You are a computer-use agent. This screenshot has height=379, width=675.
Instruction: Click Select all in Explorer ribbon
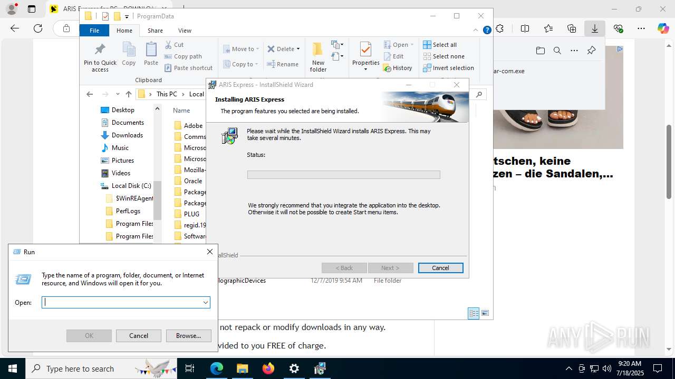(440, 45)
